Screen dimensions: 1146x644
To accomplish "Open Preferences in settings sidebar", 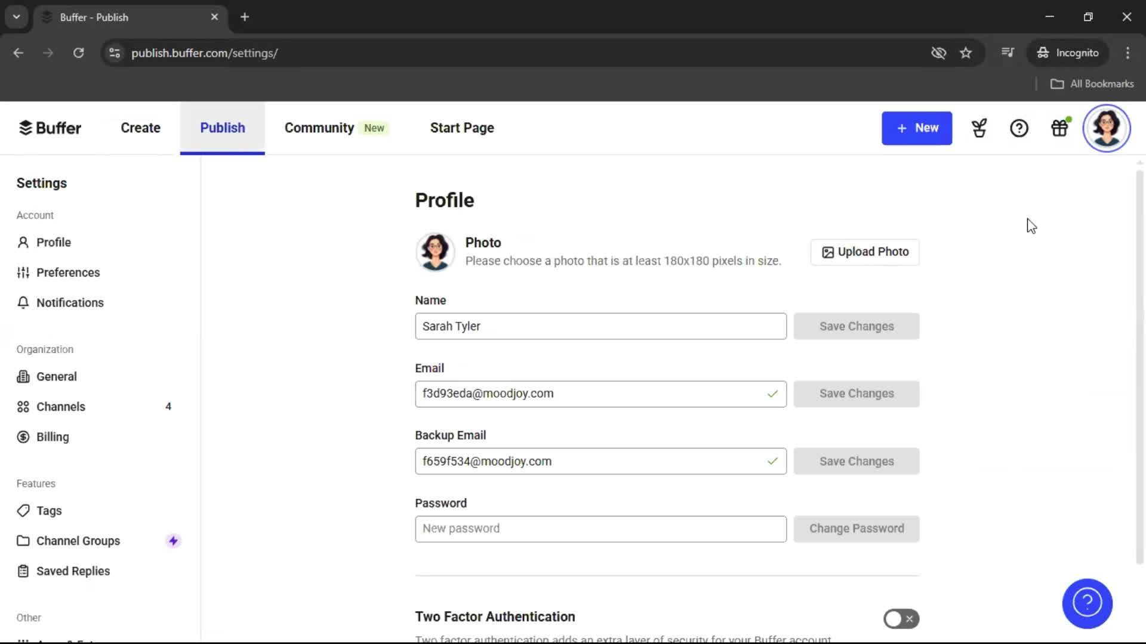I will point(68,273).
